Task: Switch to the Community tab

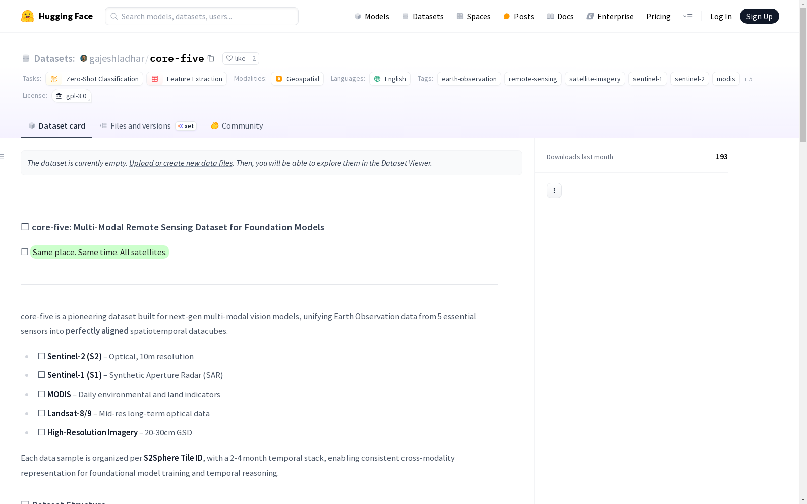Action: (x=237, y=126)
